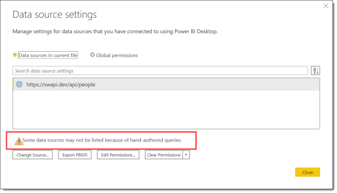Screen dimensions: 337x193
Task: Click the yellow Close button
Action: pyautogui.click(x=307, y=172)
